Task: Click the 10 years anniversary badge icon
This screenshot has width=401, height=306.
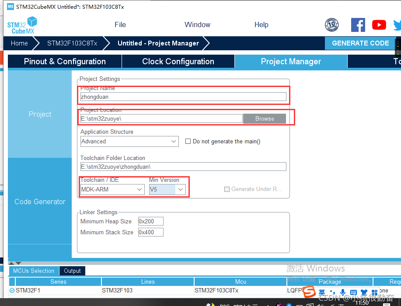Action: 332,25
